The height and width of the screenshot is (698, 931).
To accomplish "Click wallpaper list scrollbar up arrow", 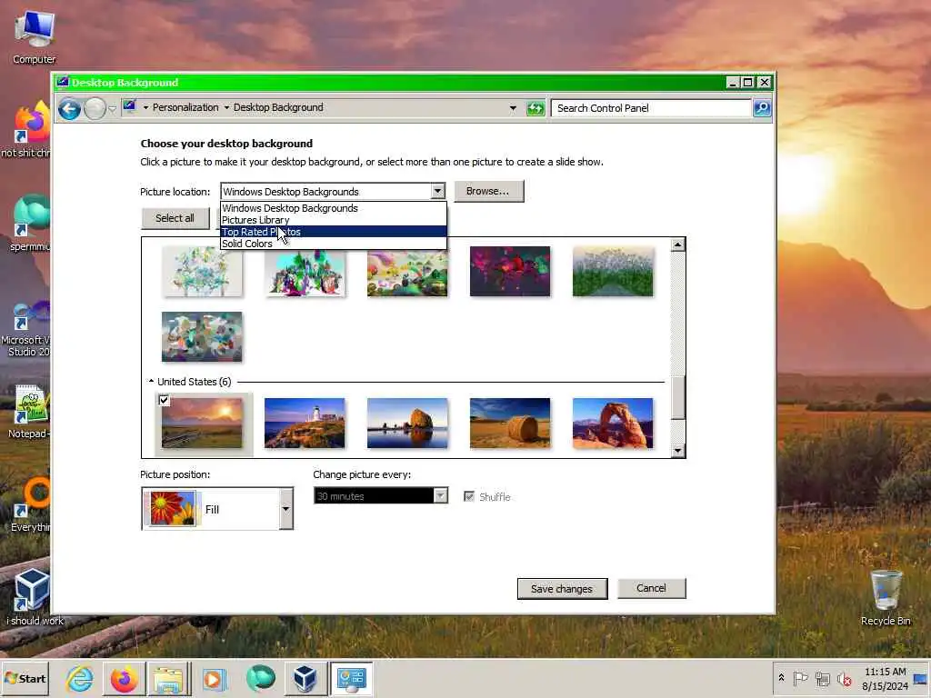I will pyautogui.click(x=678, y=244).
